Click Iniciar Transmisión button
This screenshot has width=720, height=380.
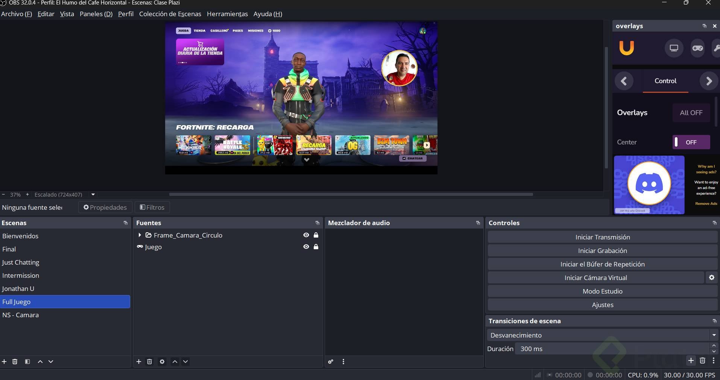[603, 237]
